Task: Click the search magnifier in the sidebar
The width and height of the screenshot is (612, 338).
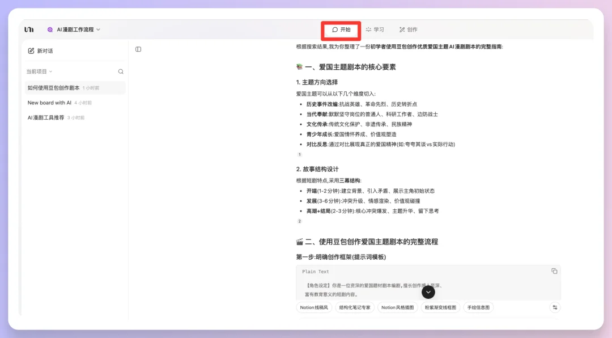Action: click(121, 71)
